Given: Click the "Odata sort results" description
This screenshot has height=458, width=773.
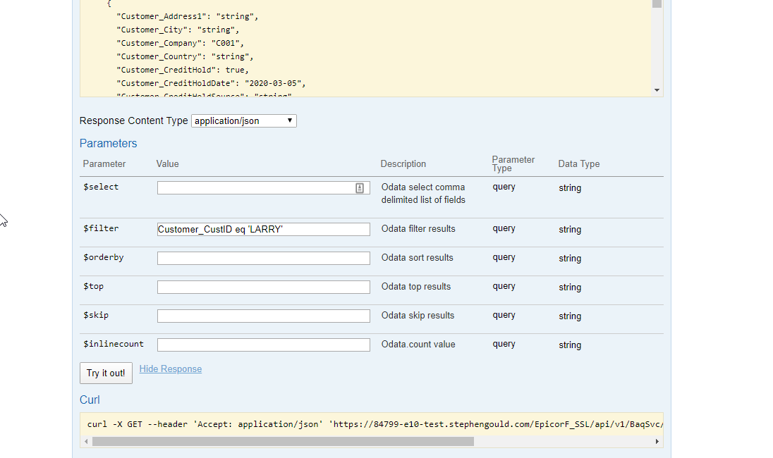Looking at the screenshot, I should click(417, 258).
